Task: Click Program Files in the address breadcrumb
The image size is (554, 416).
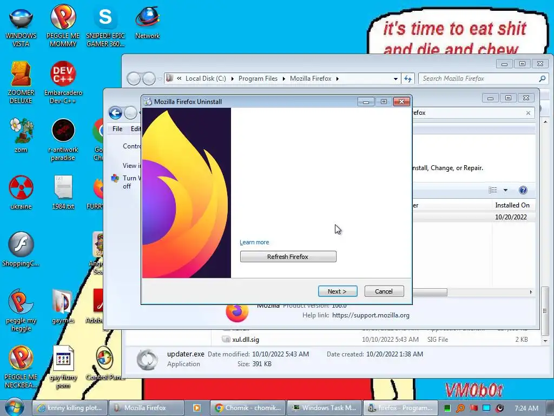Action: [258, 79]
